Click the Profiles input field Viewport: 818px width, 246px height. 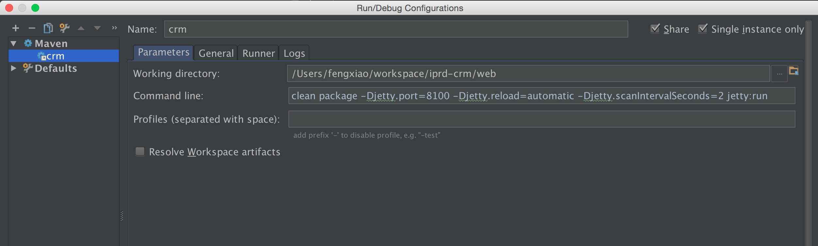click(542, 119)
